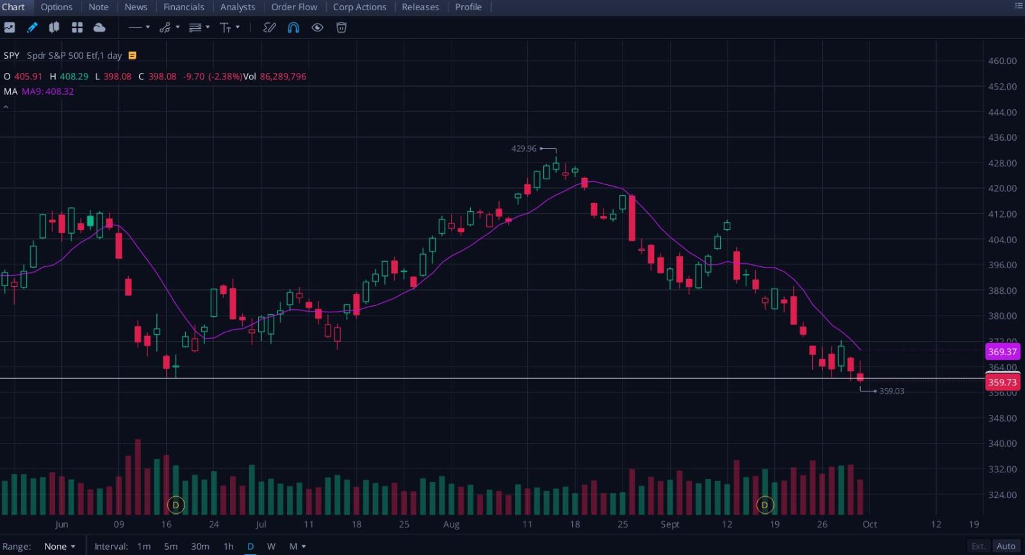Click the dividend D marker near June 16
The image size is (1025, 555).
point(176,505)
